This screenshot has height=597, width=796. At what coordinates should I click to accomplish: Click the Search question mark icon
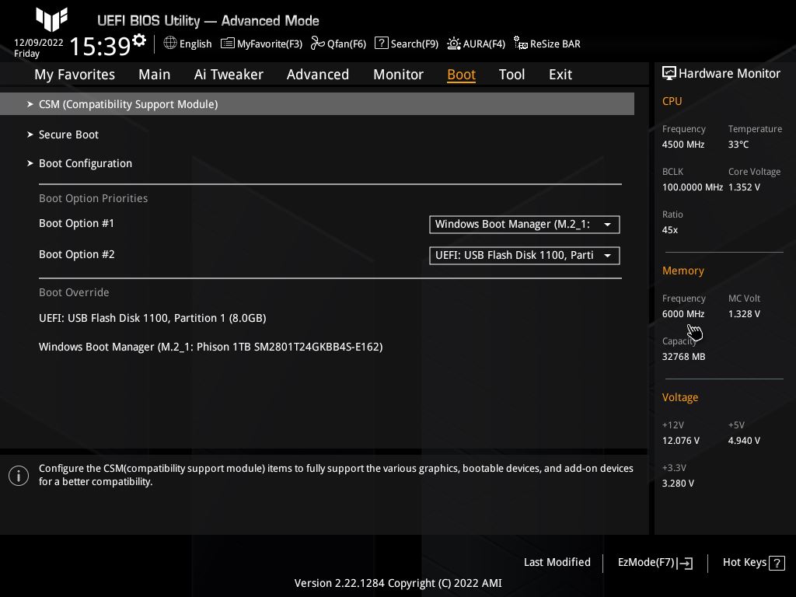(x=381, y=44)
